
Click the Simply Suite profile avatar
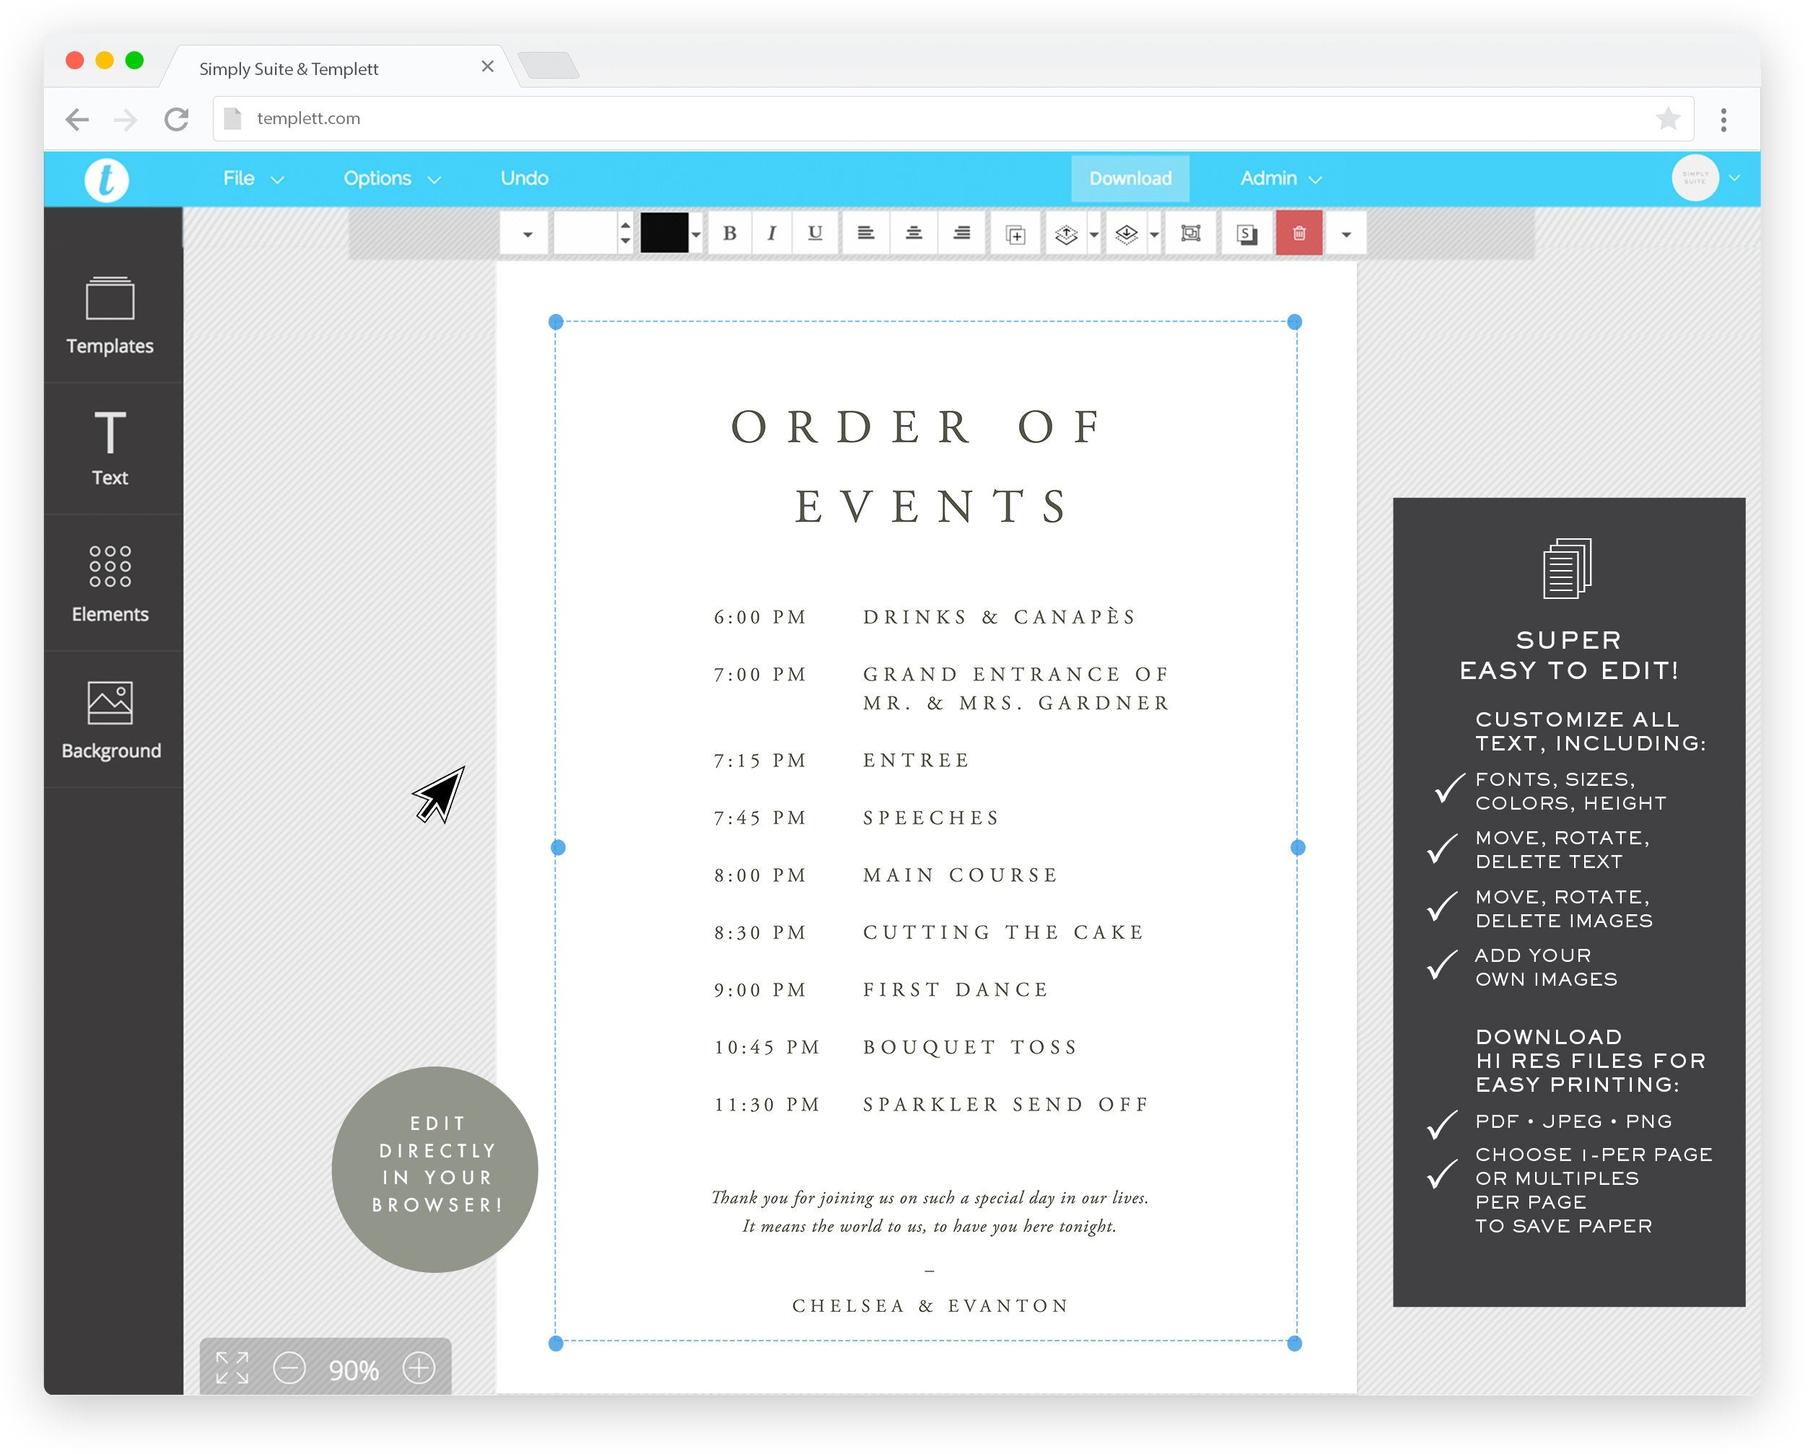pos(1695,178)
